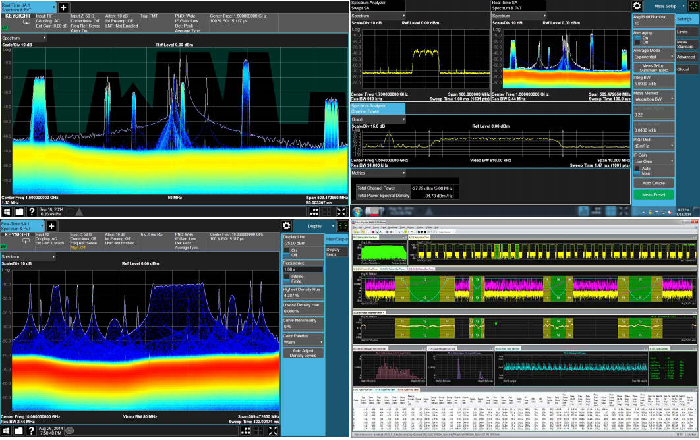The width and height of the screenshot is (700, 440).
Task: Click the Meas Setup Summary Table button
Action: coord(654,68)
